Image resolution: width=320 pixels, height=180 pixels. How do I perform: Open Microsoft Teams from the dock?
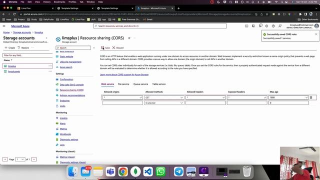[110, 171]
